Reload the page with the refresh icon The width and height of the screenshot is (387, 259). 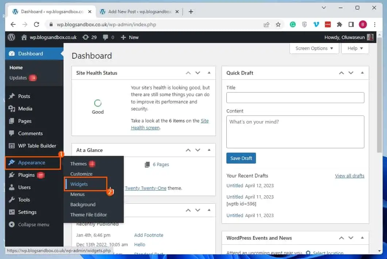(37, 24)
